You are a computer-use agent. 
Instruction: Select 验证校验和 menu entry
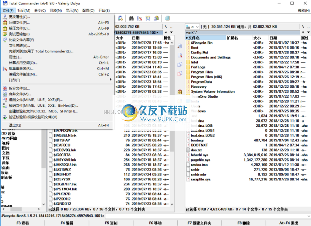click(57, 117)
